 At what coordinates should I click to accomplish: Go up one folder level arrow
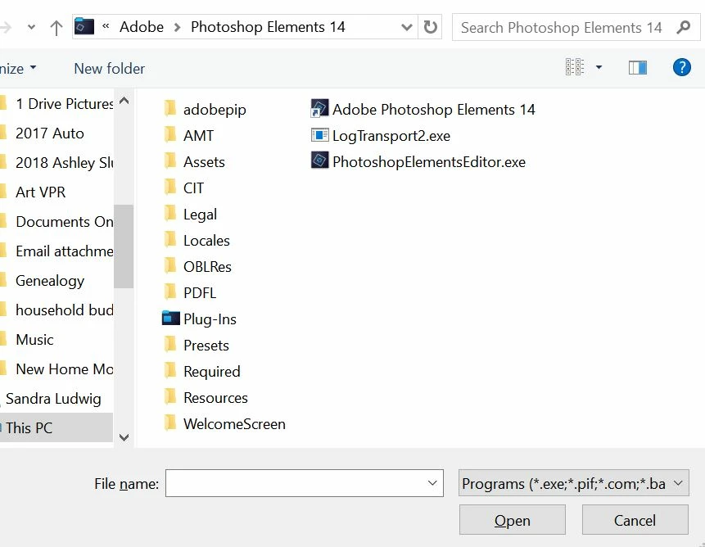pos(56,27)
